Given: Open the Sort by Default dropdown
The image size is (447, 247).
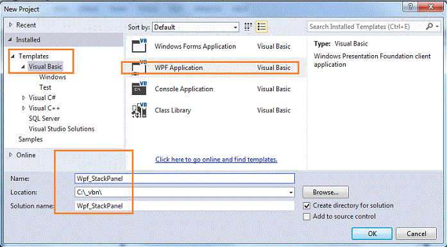Looking at the screenshot, I should (x=196, y=27).
